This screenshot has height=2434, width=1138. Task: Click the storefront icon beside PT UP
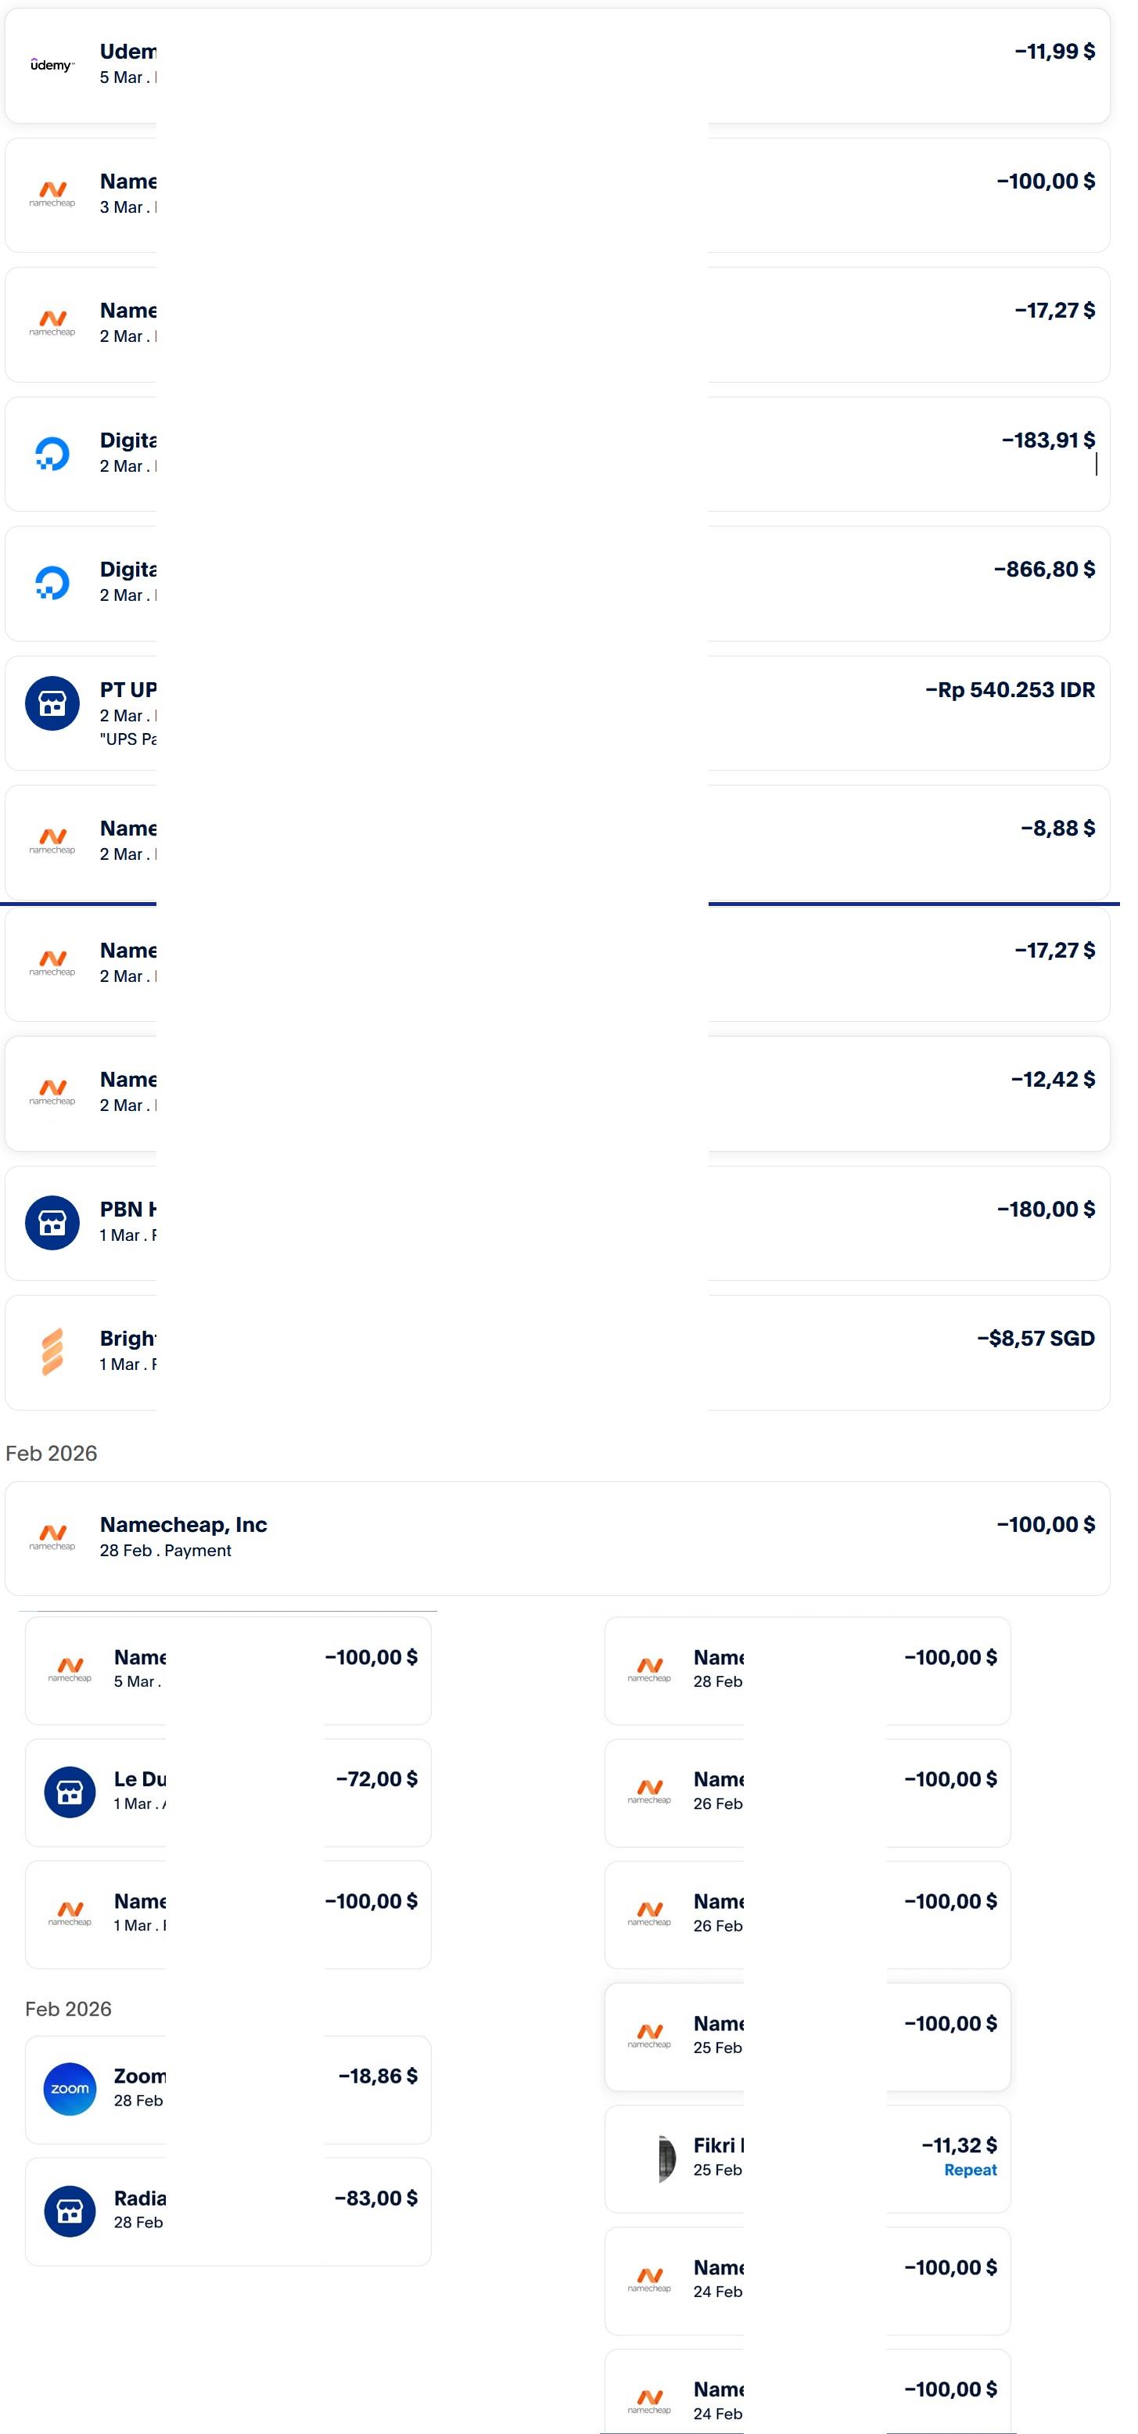pyautogui.click(x=52, y=703)
